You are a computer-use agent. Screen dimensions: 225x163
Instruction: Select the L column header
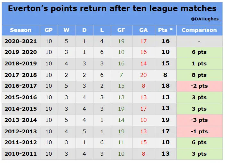pyautogui.click(x=102, y=30)
